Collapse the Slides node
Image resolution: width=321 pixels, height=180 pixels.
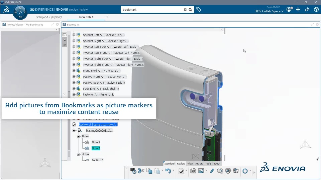[78, 136]
